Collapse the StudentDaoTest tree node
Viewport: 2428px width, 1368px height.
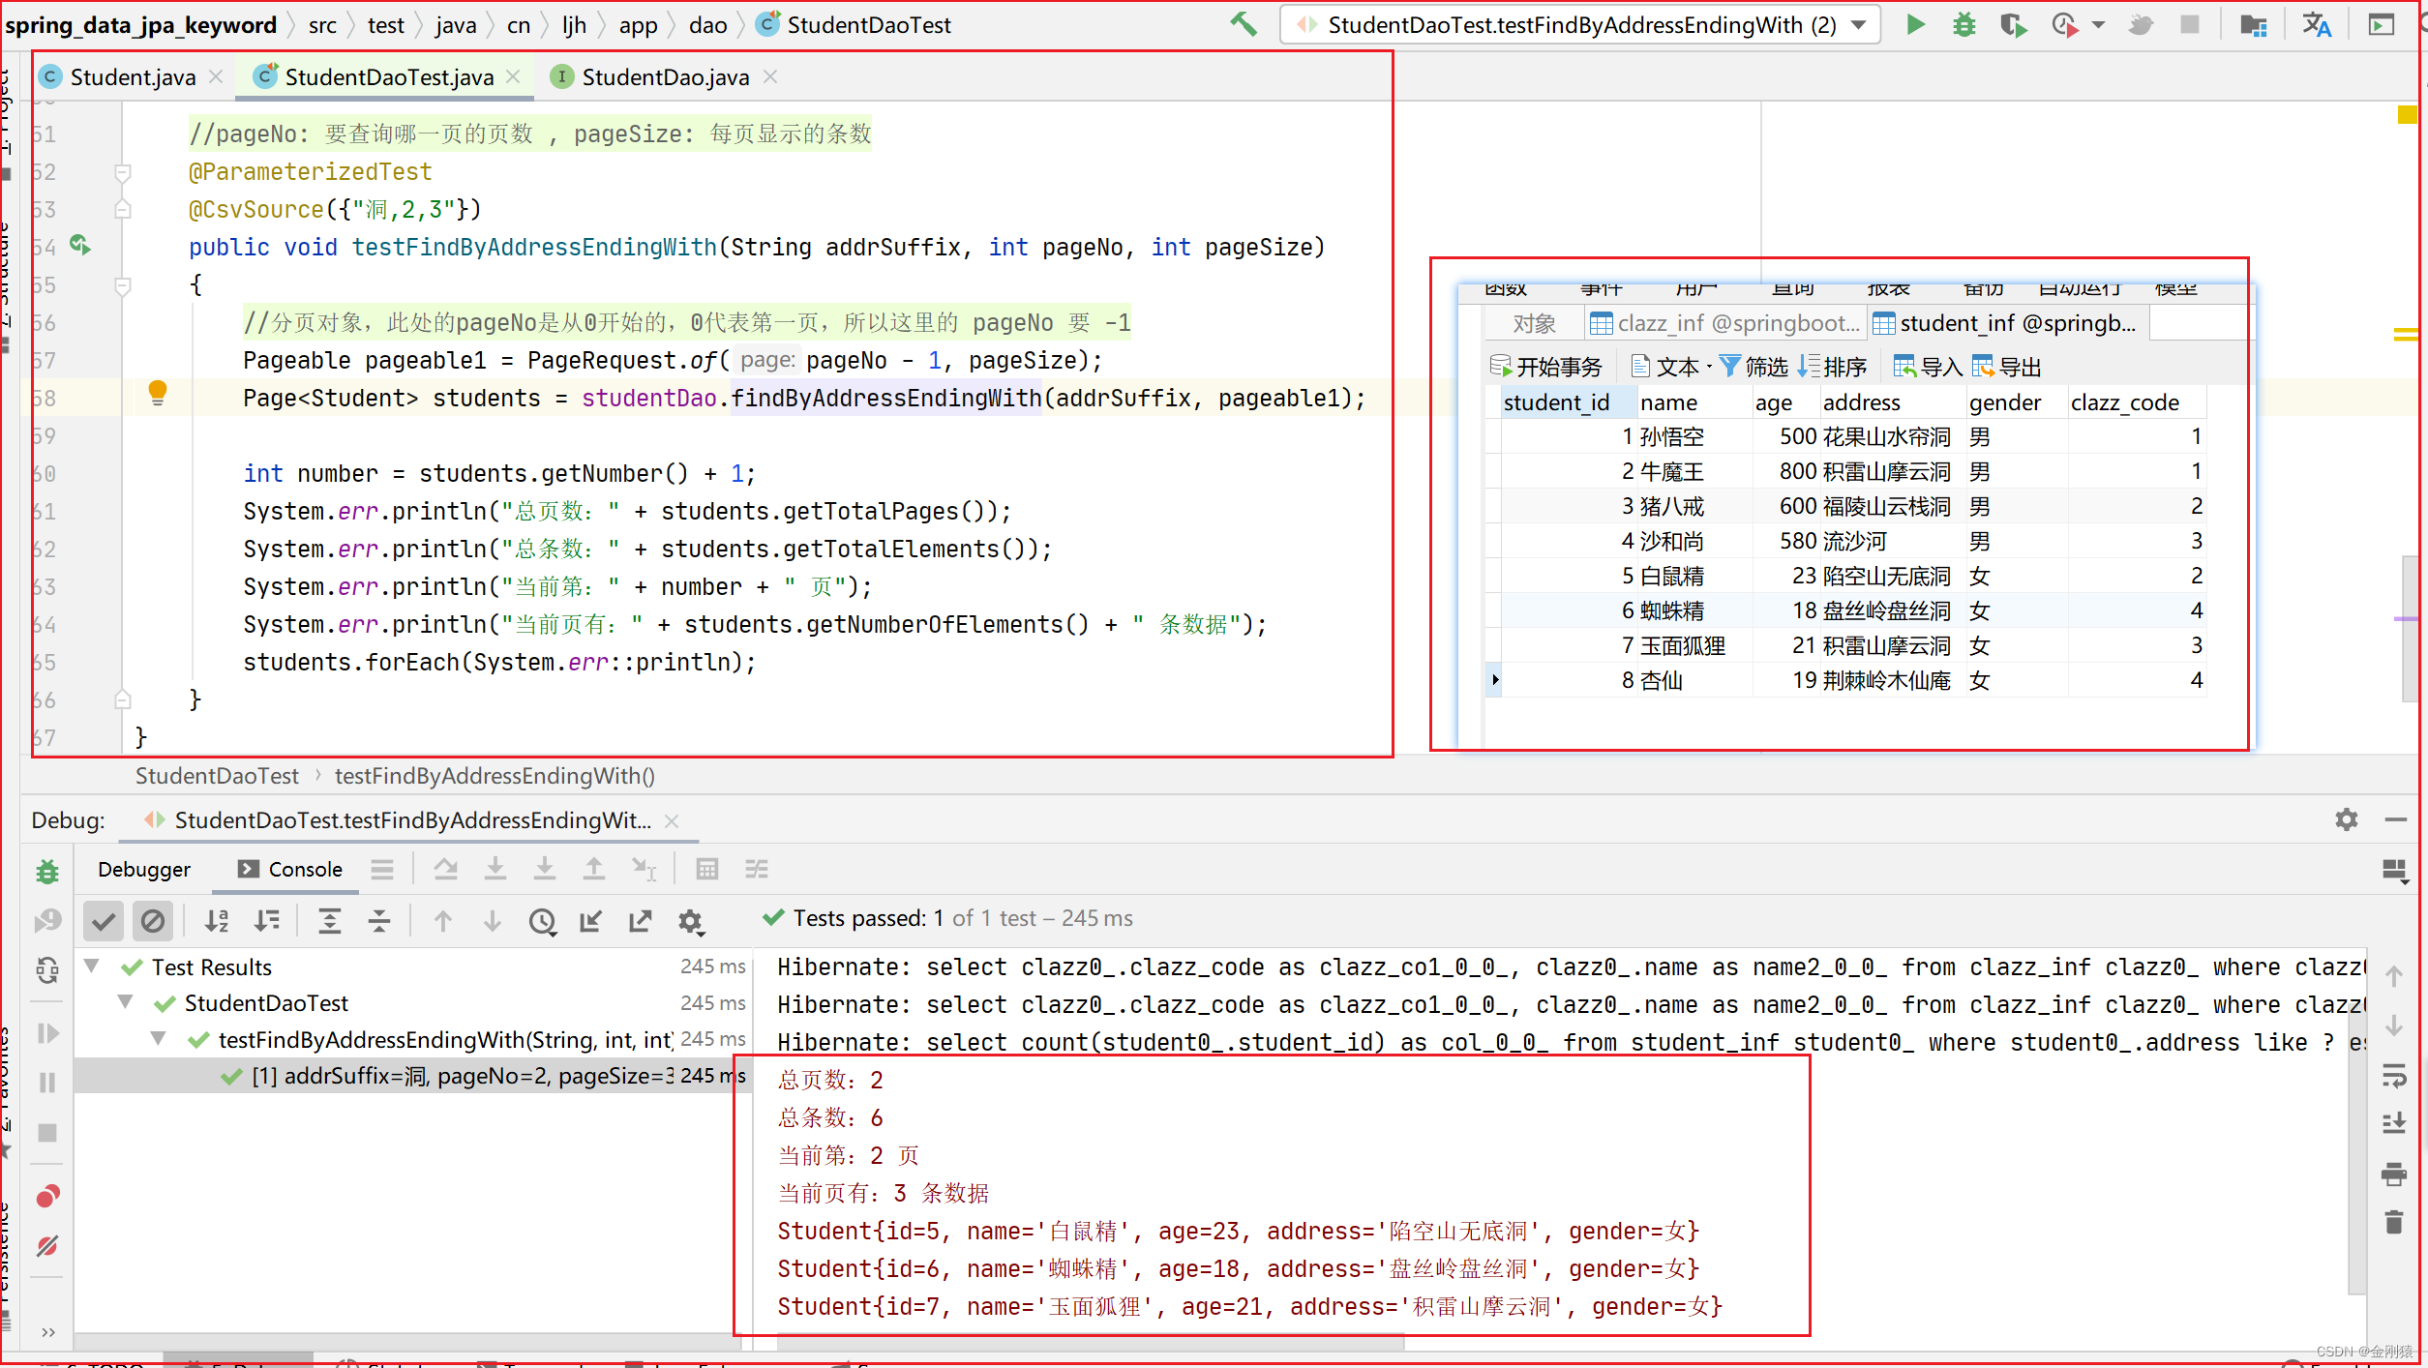[x=125, y=1001]
